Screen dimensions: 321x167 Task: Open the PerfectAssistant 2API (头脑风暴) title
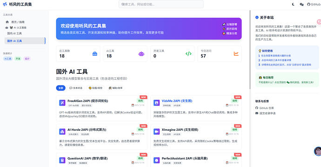tap(185, 159)
